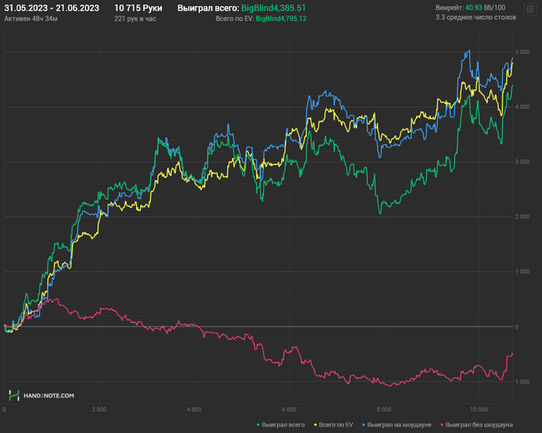
Task: Open the graph settings gear icon
Action: (530, 9)
